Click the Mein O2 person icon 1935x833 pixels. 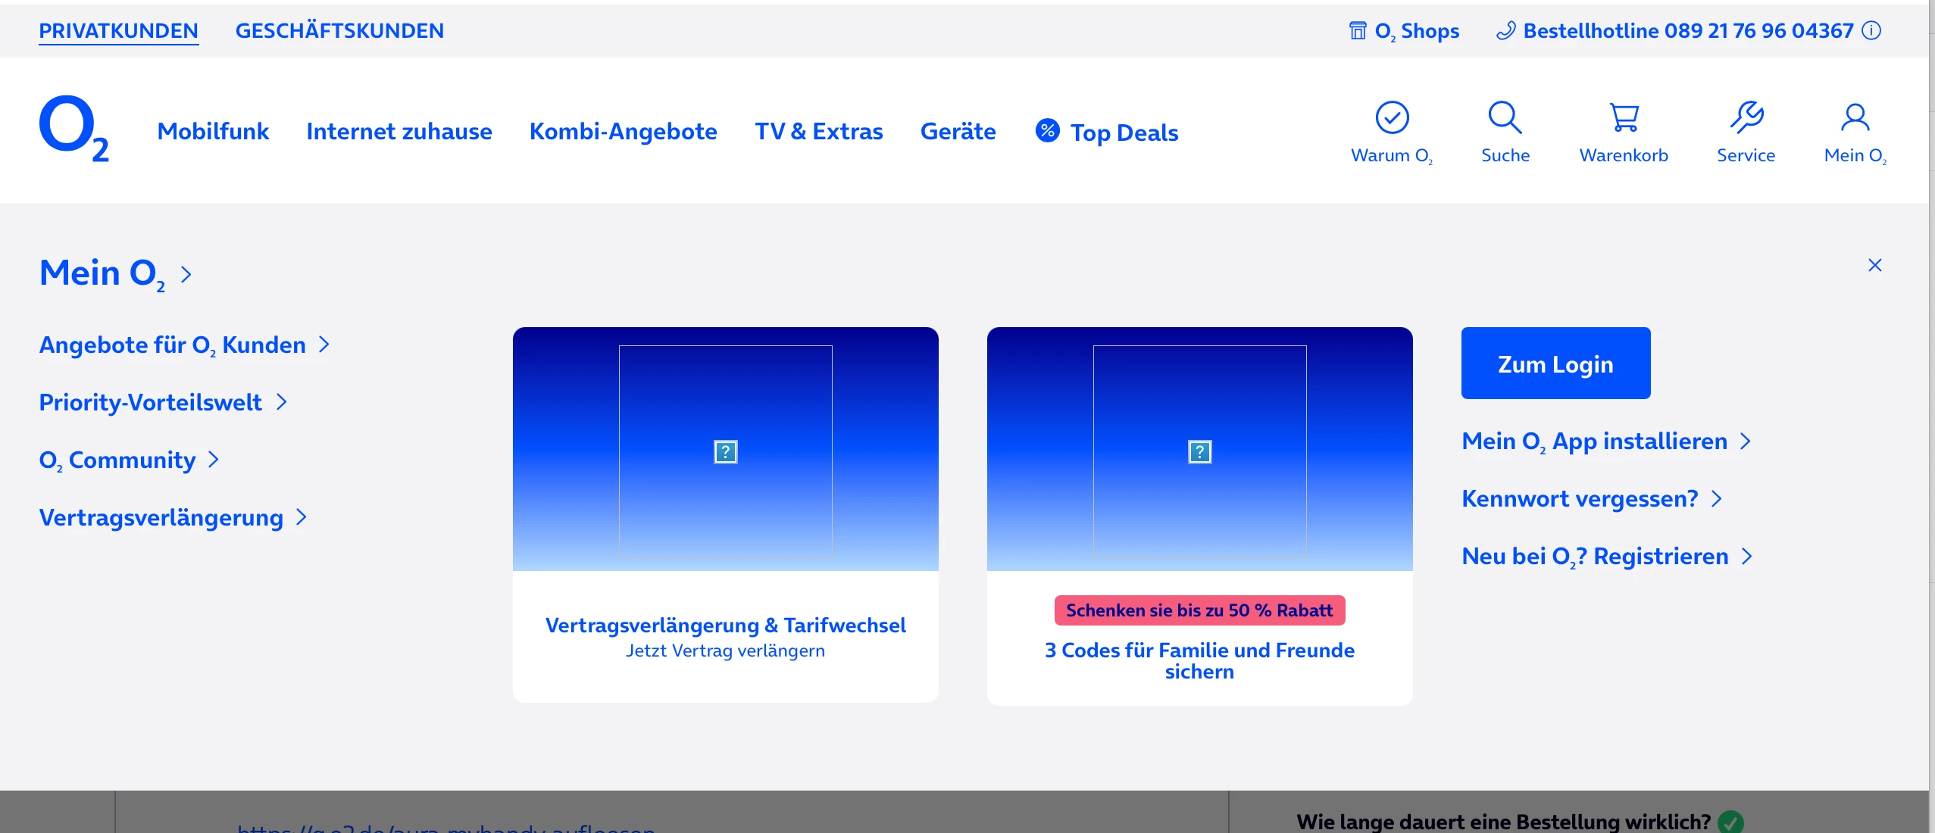[x=1855, y=118]
